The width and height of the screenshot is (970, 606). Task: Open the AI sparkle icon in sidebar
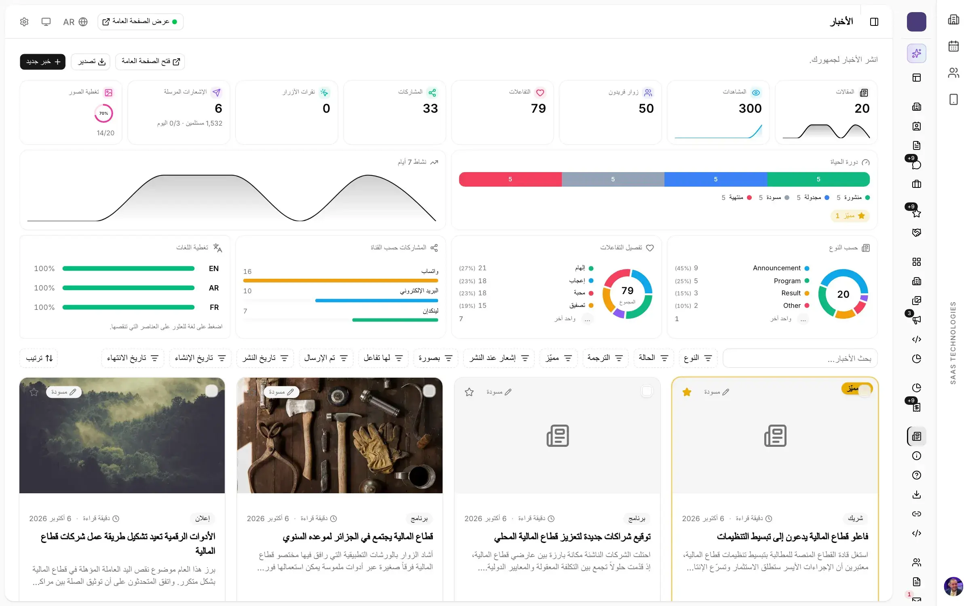917,53
